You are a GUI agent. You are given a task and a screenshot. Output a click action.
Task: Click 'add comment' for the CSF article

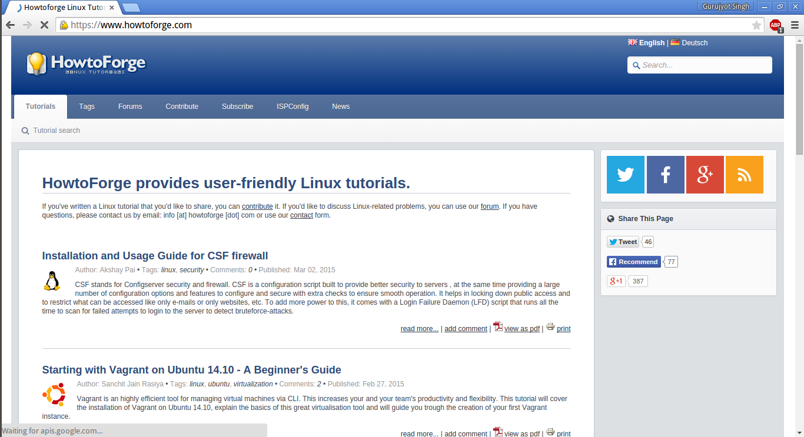pyautogui.click(x=466, y=329)
